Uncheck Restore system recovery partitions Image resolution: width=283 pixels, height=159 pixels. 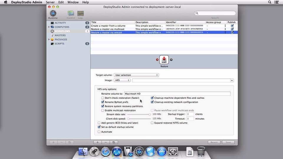point(103,106)
